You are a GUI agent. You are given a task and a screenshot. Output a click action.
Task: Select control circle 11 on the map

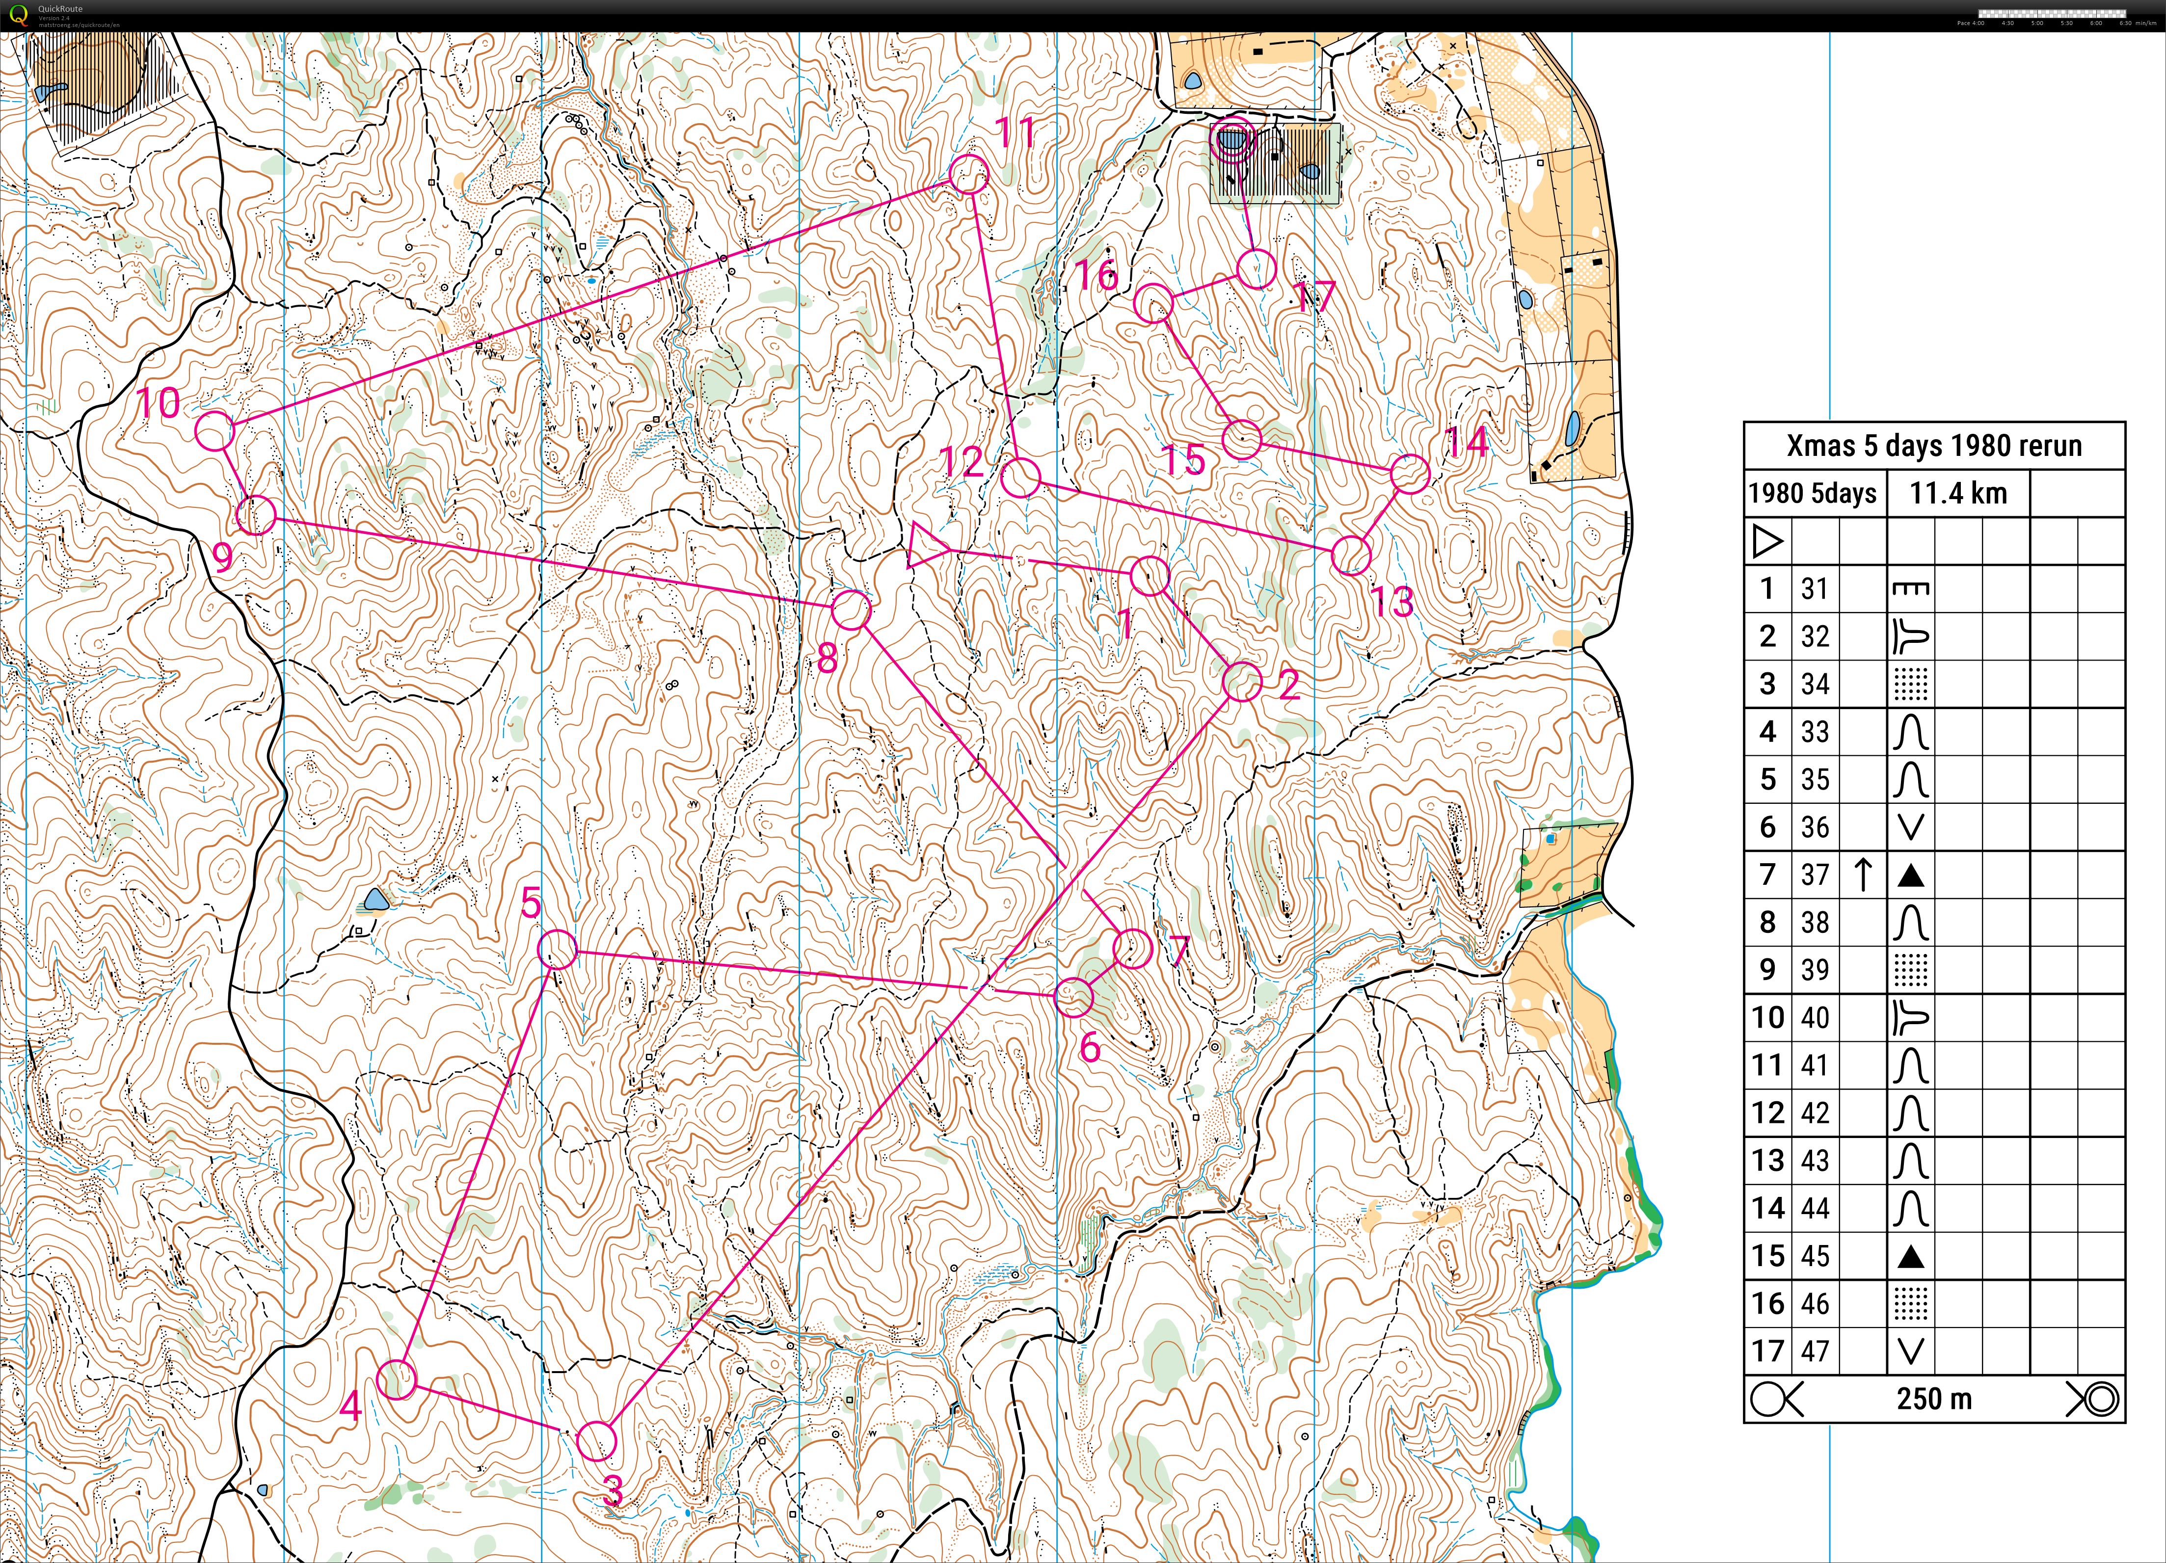click(968, 175)
